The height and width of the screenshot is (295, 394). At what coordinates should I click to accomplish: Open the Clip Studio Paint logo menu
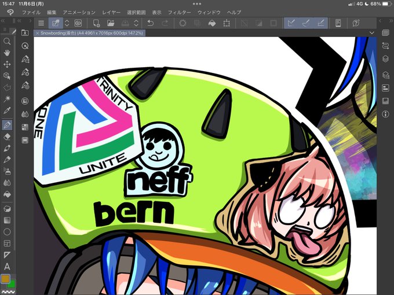10,12
